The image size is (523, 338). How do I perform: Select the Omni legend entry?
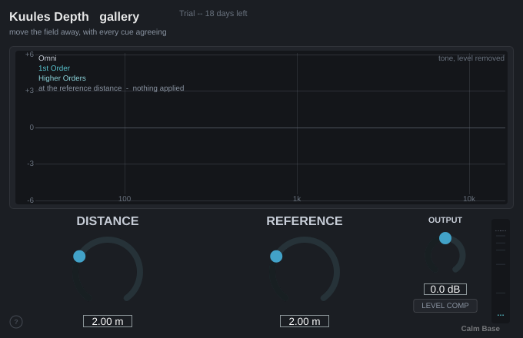pos(48,58)
